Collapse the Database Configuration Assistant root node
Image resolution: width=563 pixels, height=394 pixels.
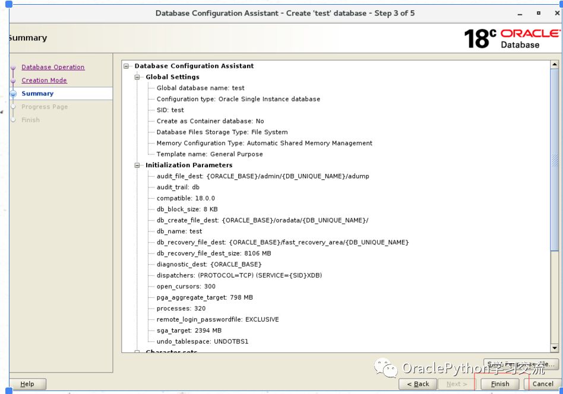pos(126,66)
